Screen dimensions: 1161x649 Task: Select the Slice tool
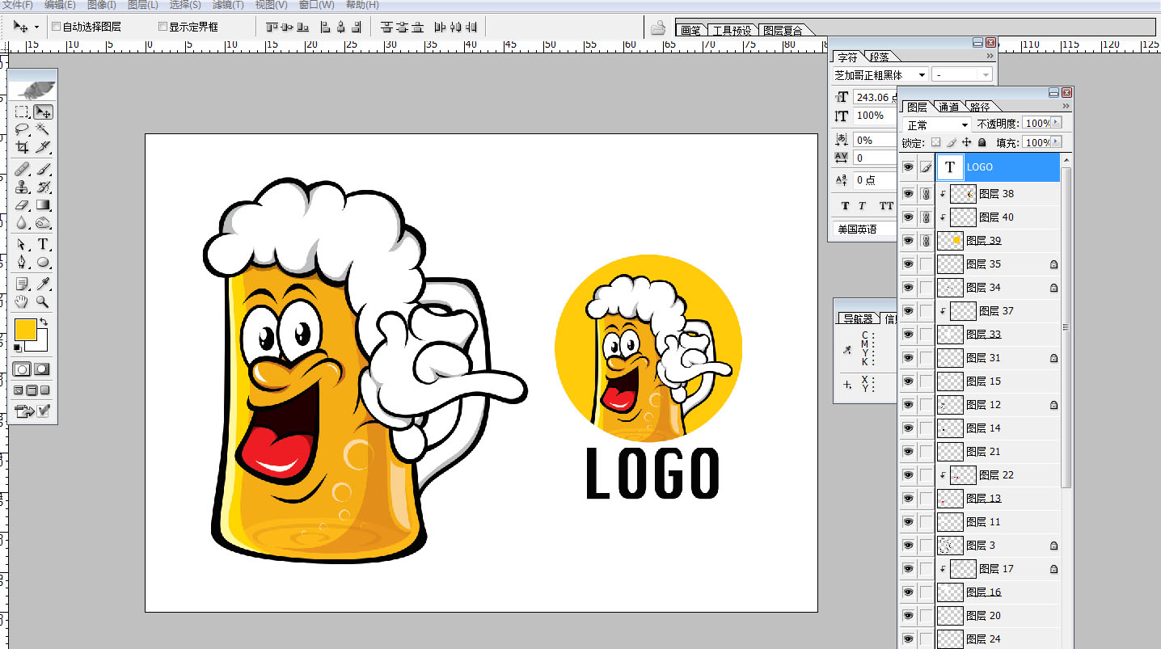click(x=43, y=147)
